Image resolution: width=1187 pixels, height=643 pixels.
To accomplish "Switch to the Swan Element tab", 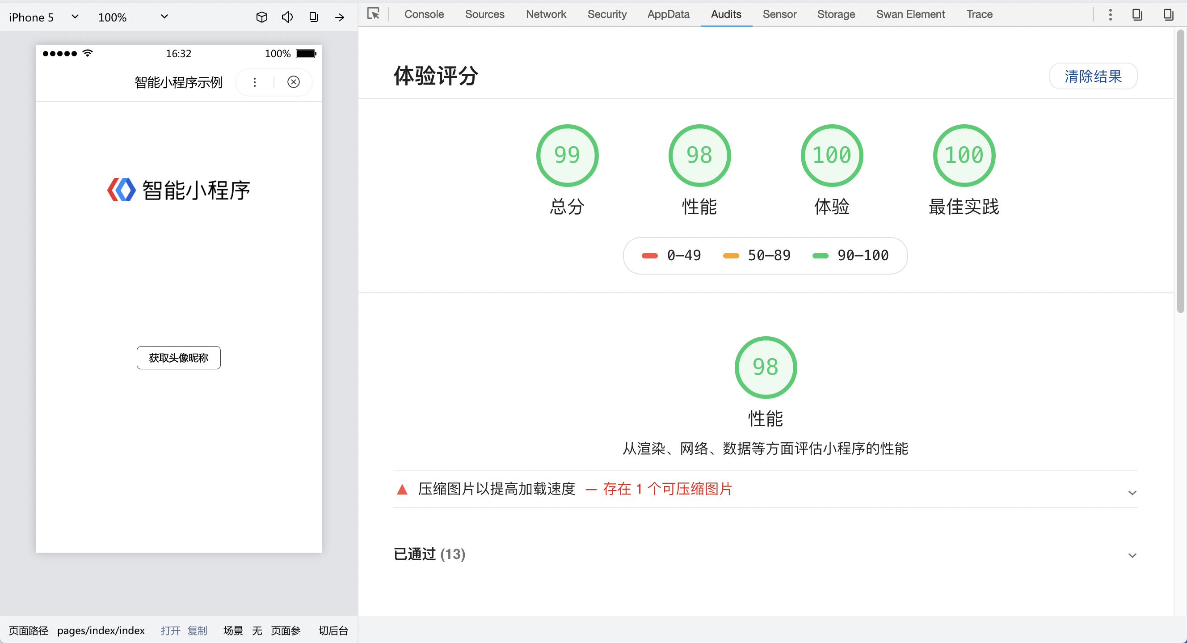I will tap(910, 14).
